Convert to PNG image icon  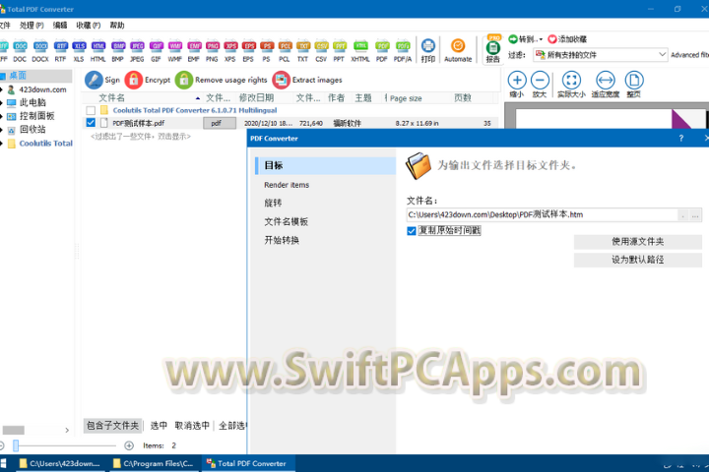pos(212,50)
